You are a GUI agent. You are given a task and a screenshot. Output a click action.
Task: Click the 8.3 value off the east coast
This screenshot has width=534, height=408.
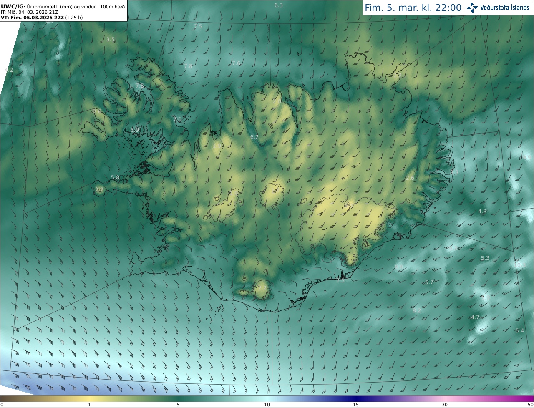pos(454,172)
